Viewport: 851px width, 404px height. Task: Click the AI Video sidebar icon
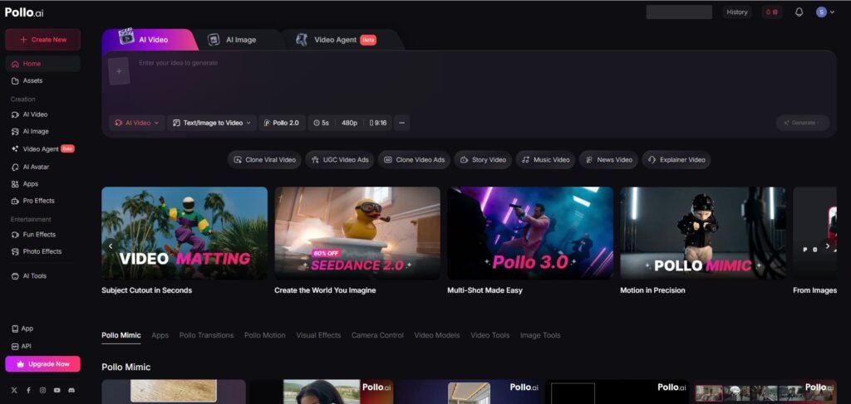click(15, 114)
